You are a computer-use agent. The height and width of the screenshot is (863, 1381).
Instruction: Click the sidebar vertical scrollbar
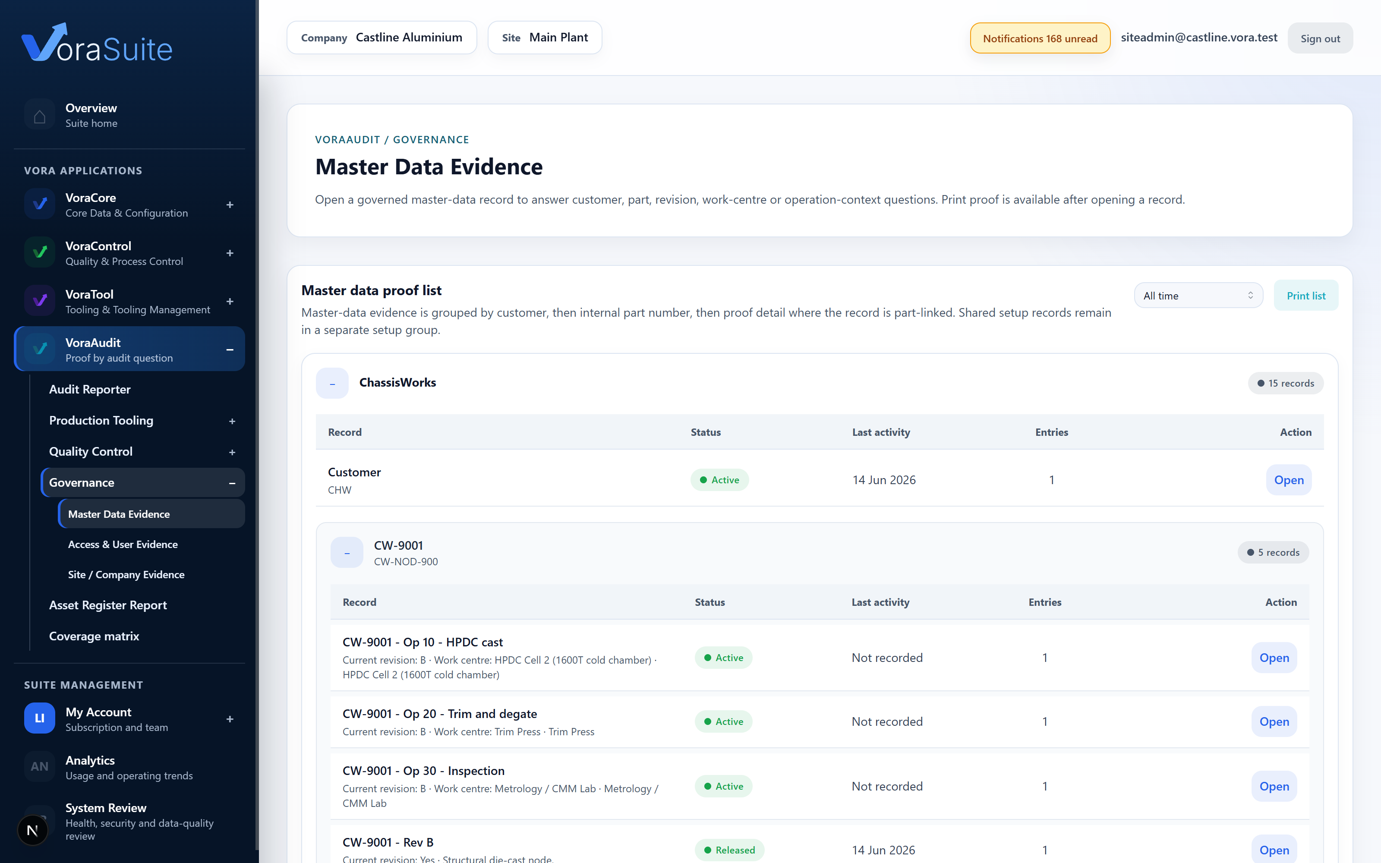[256, 425]
